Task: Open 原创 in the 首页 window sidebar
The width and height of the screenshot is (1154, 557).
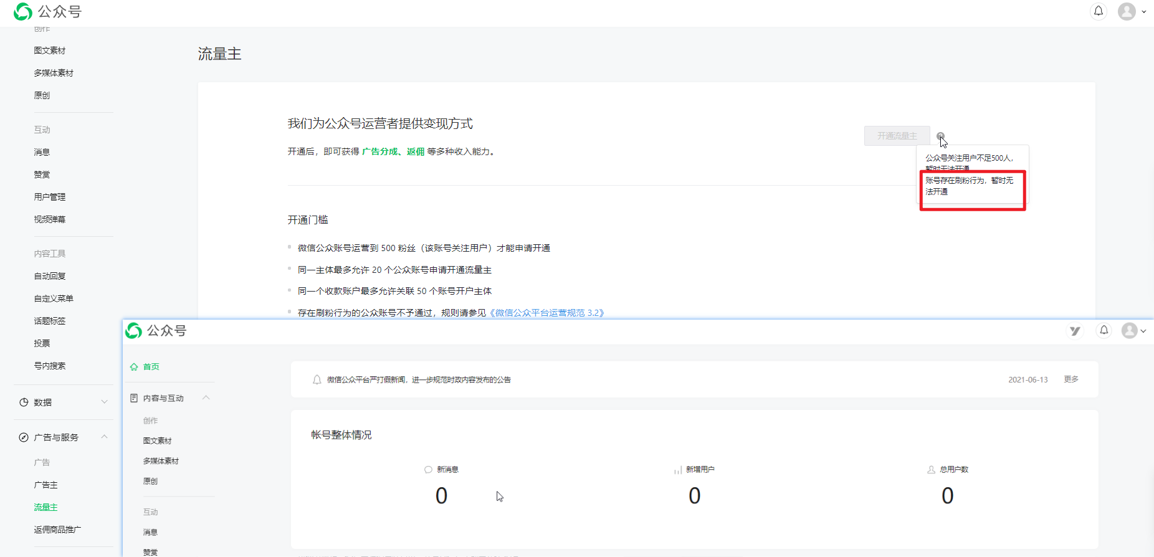Action: (150, 481)
